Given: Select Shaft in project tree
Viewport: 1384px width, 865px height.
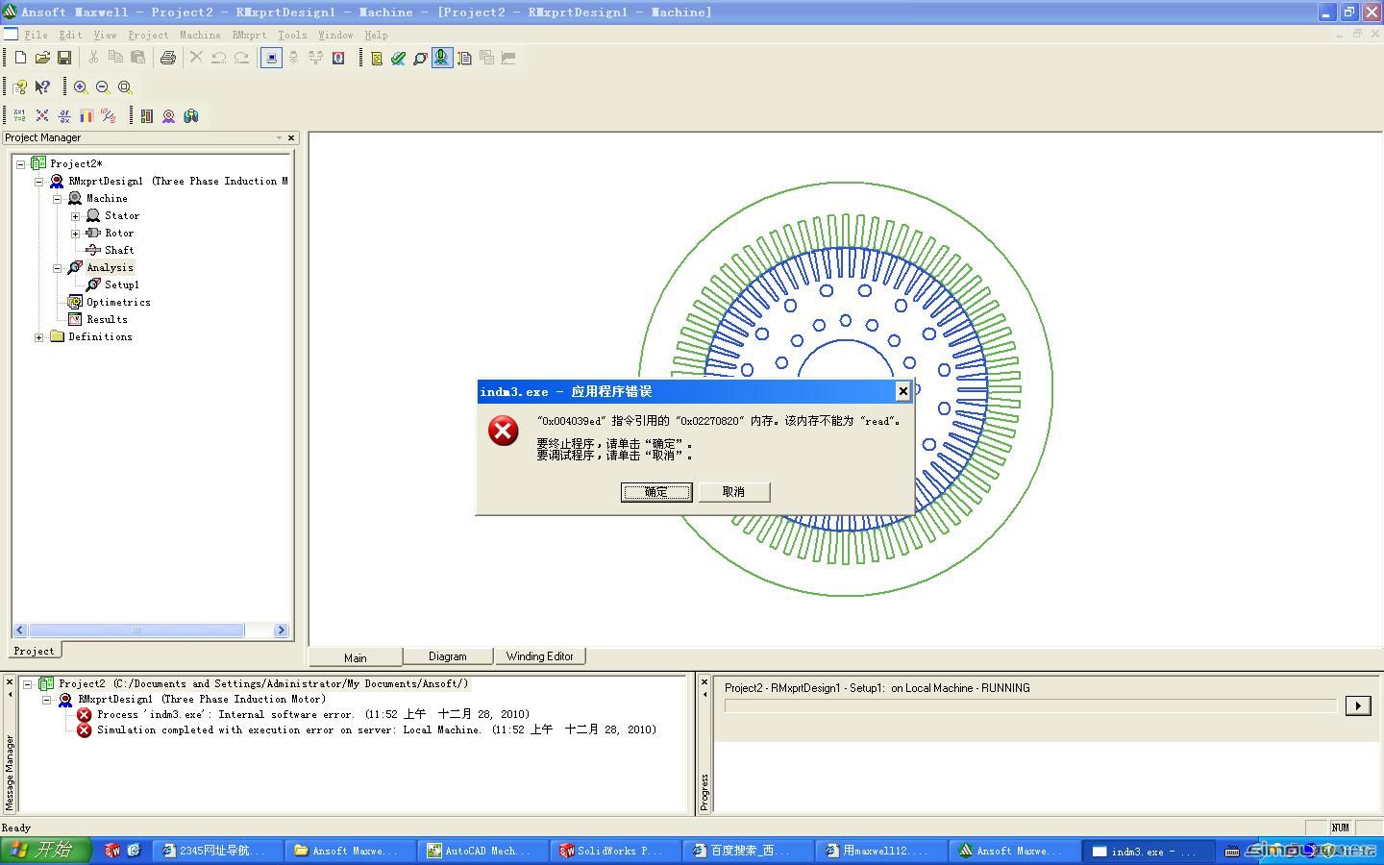Looking at the screenshot, I should tap(119, 250).
